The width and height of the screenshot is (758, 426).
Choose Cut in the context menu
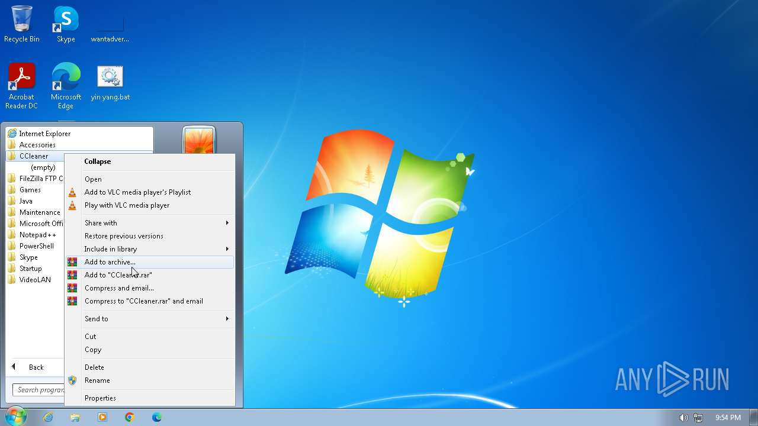[150, 337]
